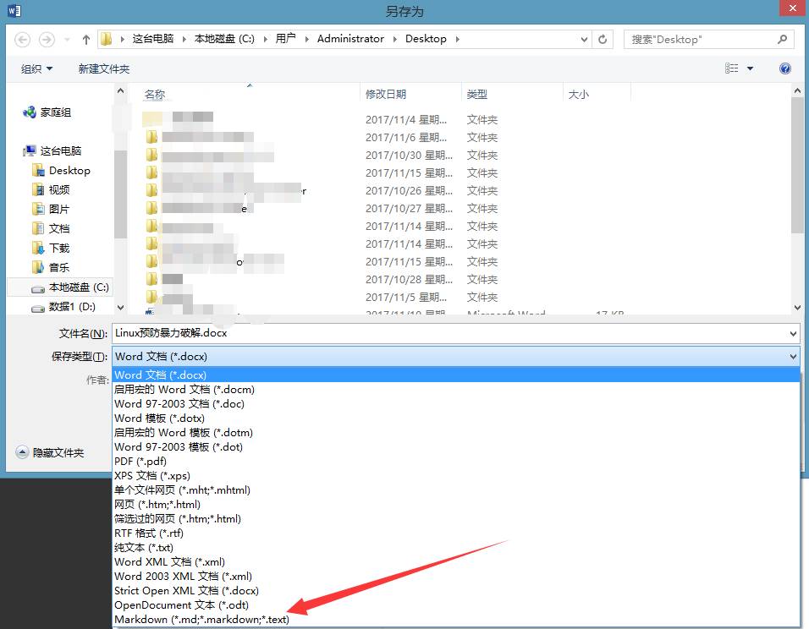The image size is (809, 629).
Task: Refresh the current folder view
Action: (x=603, y=39)
